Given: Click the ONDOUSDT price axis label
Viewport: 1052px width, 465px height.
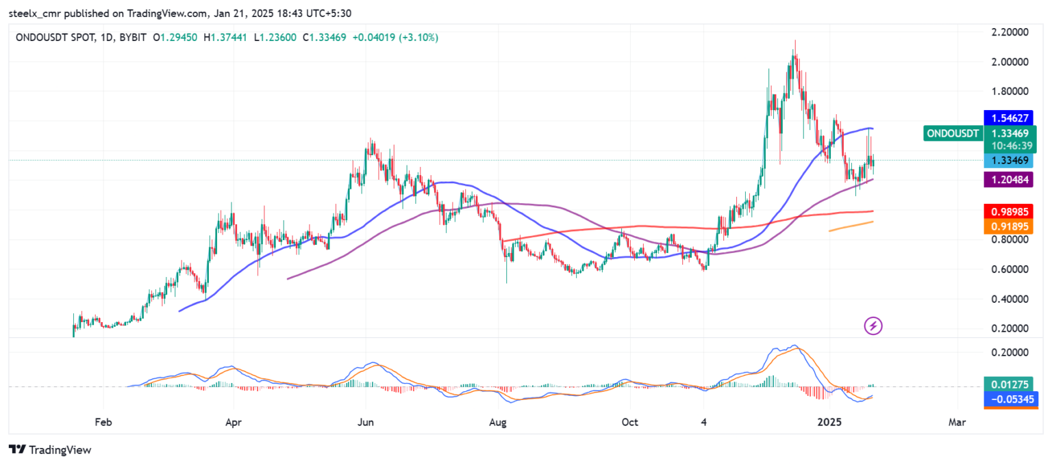Looking at the screenshot, I should click(953, 133).
